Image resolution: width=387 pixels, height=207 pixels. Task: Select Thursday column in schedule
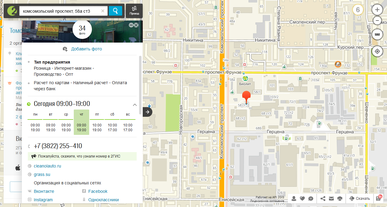(x=81, y=122)
